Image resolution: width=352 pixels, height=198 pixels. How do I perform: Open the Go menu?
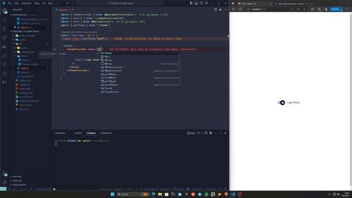[44, 3]
